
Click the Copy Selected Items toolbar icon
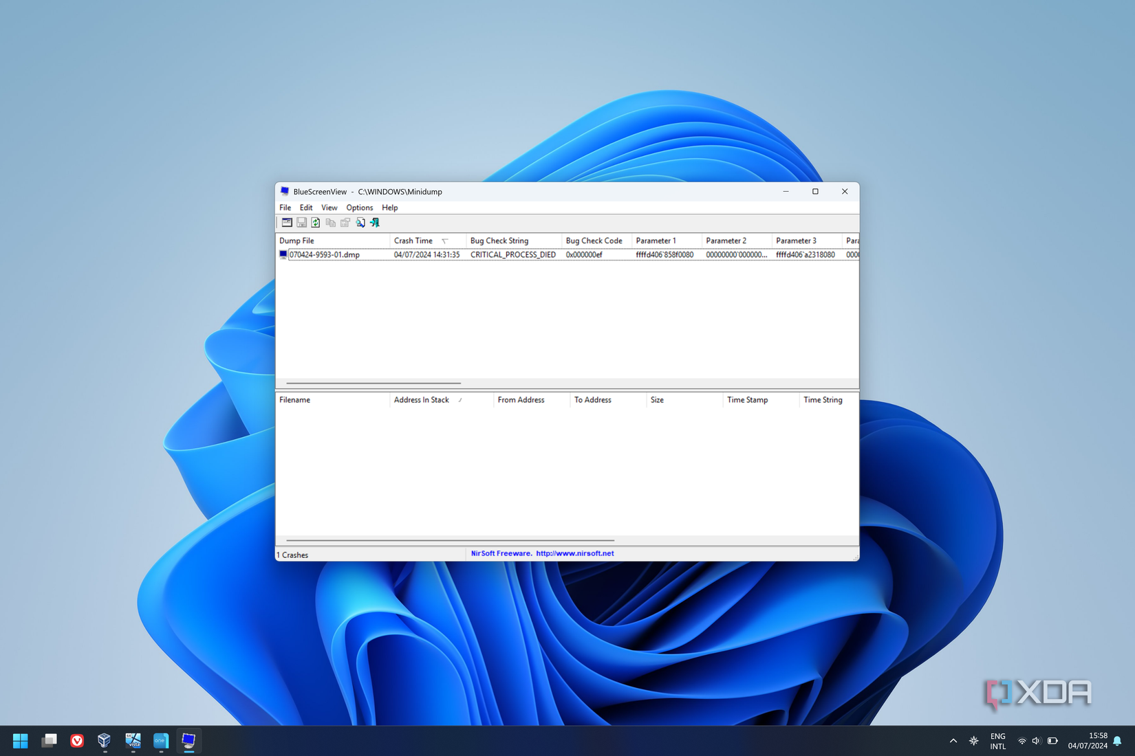pyautogui.click(x=331, y=223)
